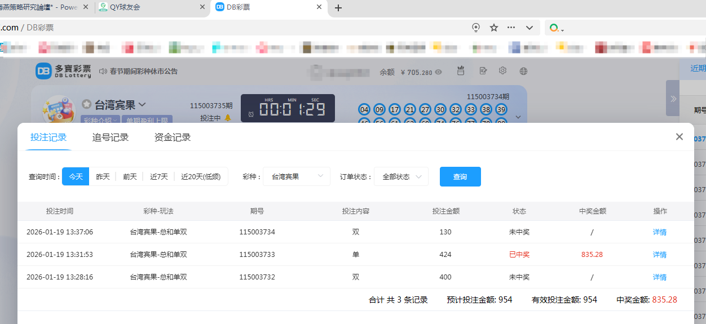This screenshot has width=706, height=324.
Task: Click bet amount 424 cell
Action: click(x=445, y=255)
